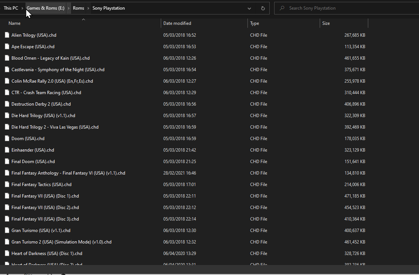The image size is (419, 275).
Task: Click the file icon for Final Doom (USA).chd
Action: pyautogui.click(x=7, y=162)
